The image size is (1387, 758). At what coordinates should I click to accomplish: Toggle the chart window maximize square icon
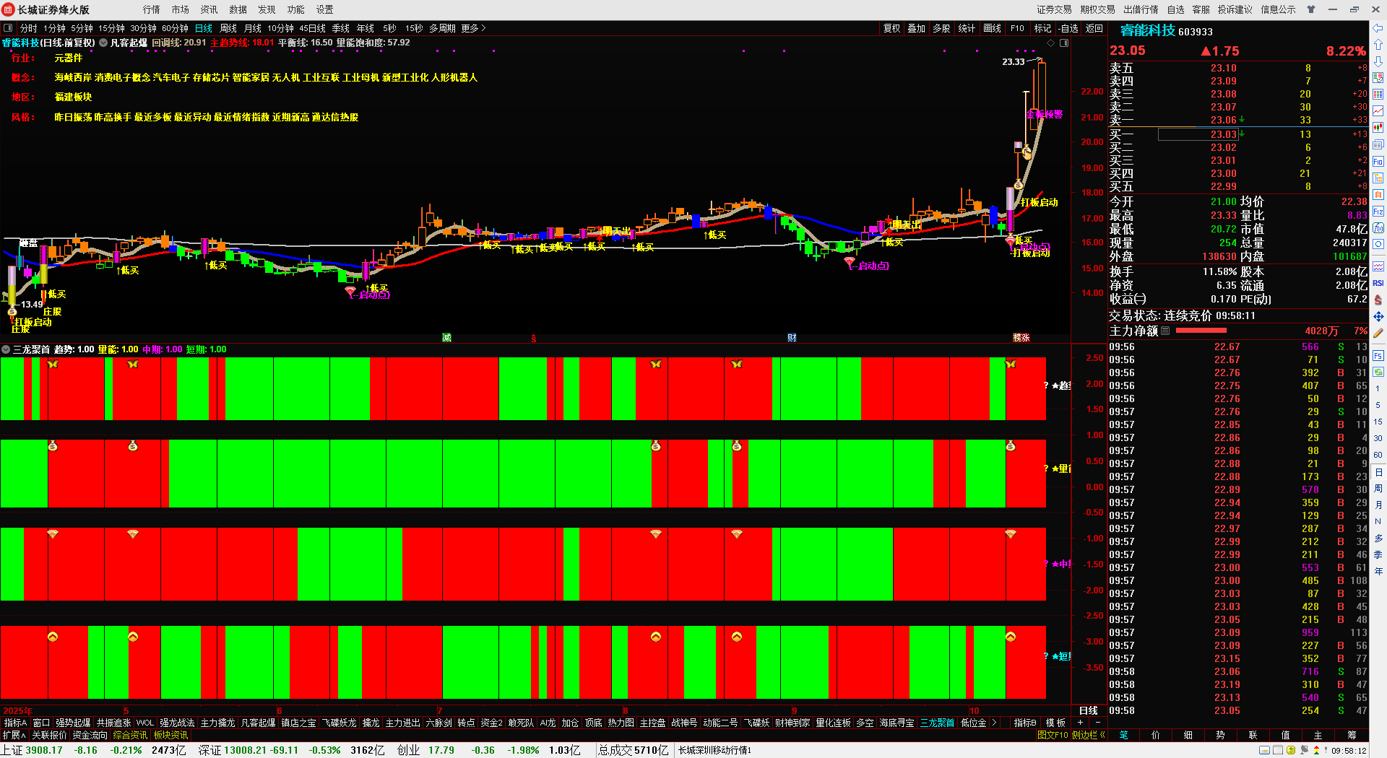coord(1064,43)
